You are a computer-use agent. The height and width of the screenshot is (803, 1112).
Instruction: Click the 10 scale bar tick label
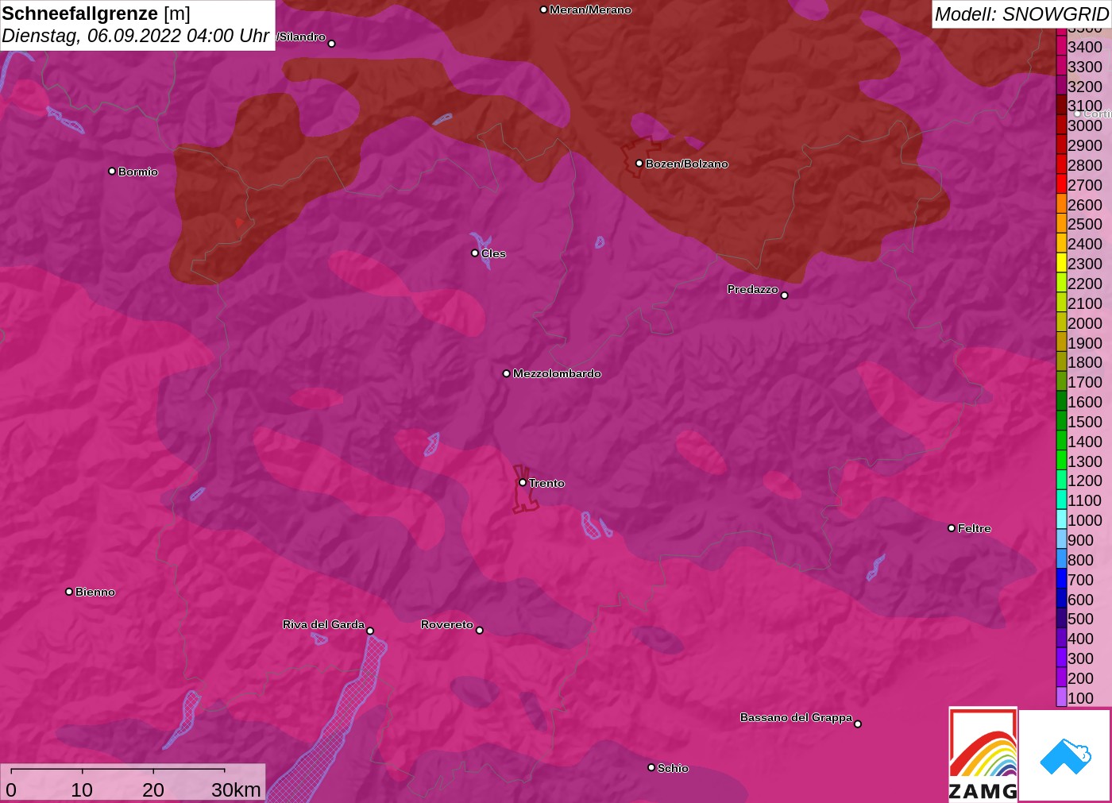[x=82, y=789]
